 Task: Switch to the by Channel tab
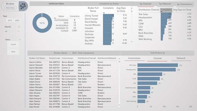[146, 4]
